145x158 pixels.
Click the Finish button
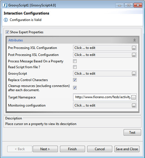click(72, 149)
